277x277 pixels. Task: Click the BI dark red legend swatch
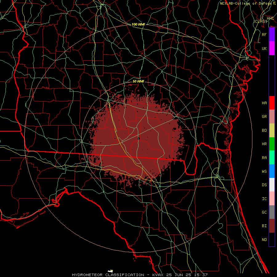click(272, 226)
